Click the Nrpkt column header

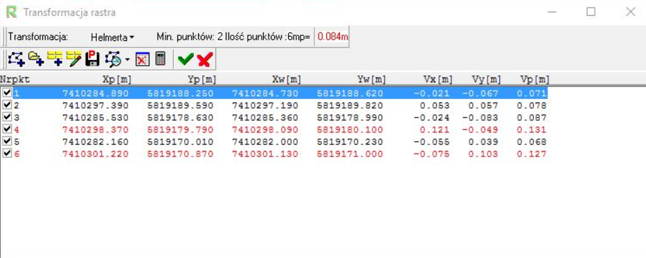coord(15,79)
